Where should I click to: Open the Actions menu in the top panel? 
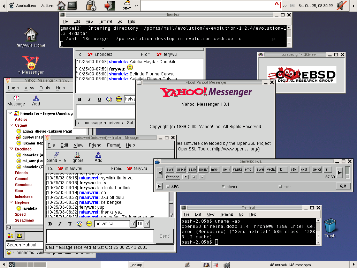47,6
